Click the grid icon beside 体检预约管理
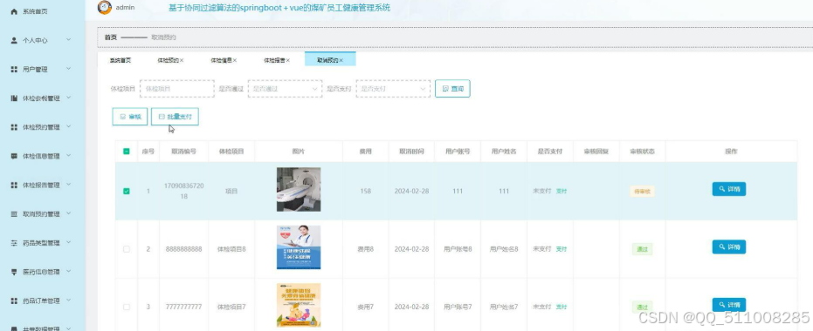The height and width of the screenshot is (331, 813). (x=14, y=127)
